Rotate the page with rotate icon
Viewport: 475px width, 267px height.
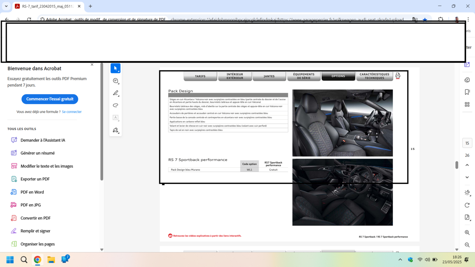click(x=467, y=205)
